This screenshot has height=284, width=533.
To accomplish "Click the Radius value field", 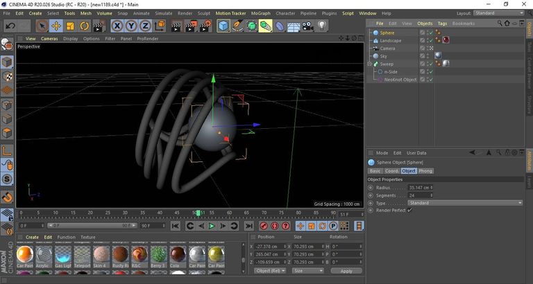I will [421, 188].
